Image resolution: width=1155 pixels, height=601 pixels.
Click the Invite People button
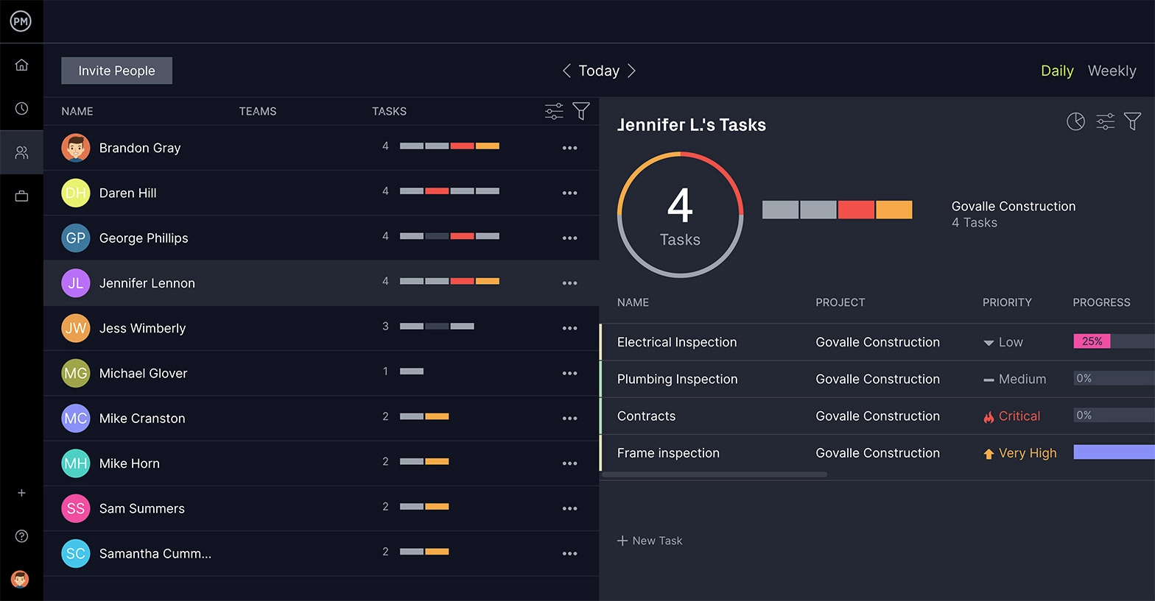(x=116, y=71)
